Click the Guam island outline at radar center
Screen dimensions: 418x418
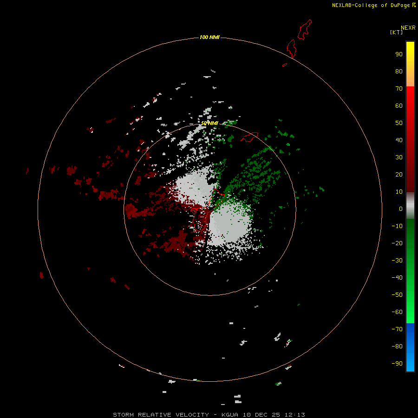[x=208, y=210]
